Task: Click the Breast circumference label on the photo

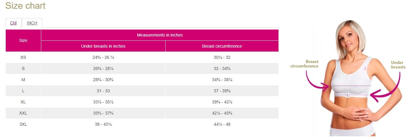Action: pos(304,64)
